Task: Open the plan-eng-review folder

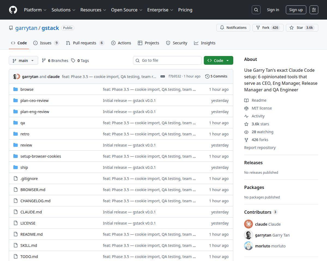Action: point(35,111)
